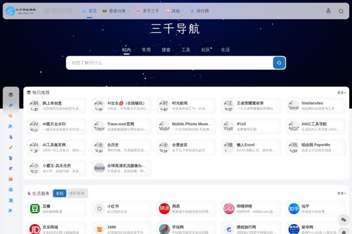Open the 豆瓣 green icon

35,208
